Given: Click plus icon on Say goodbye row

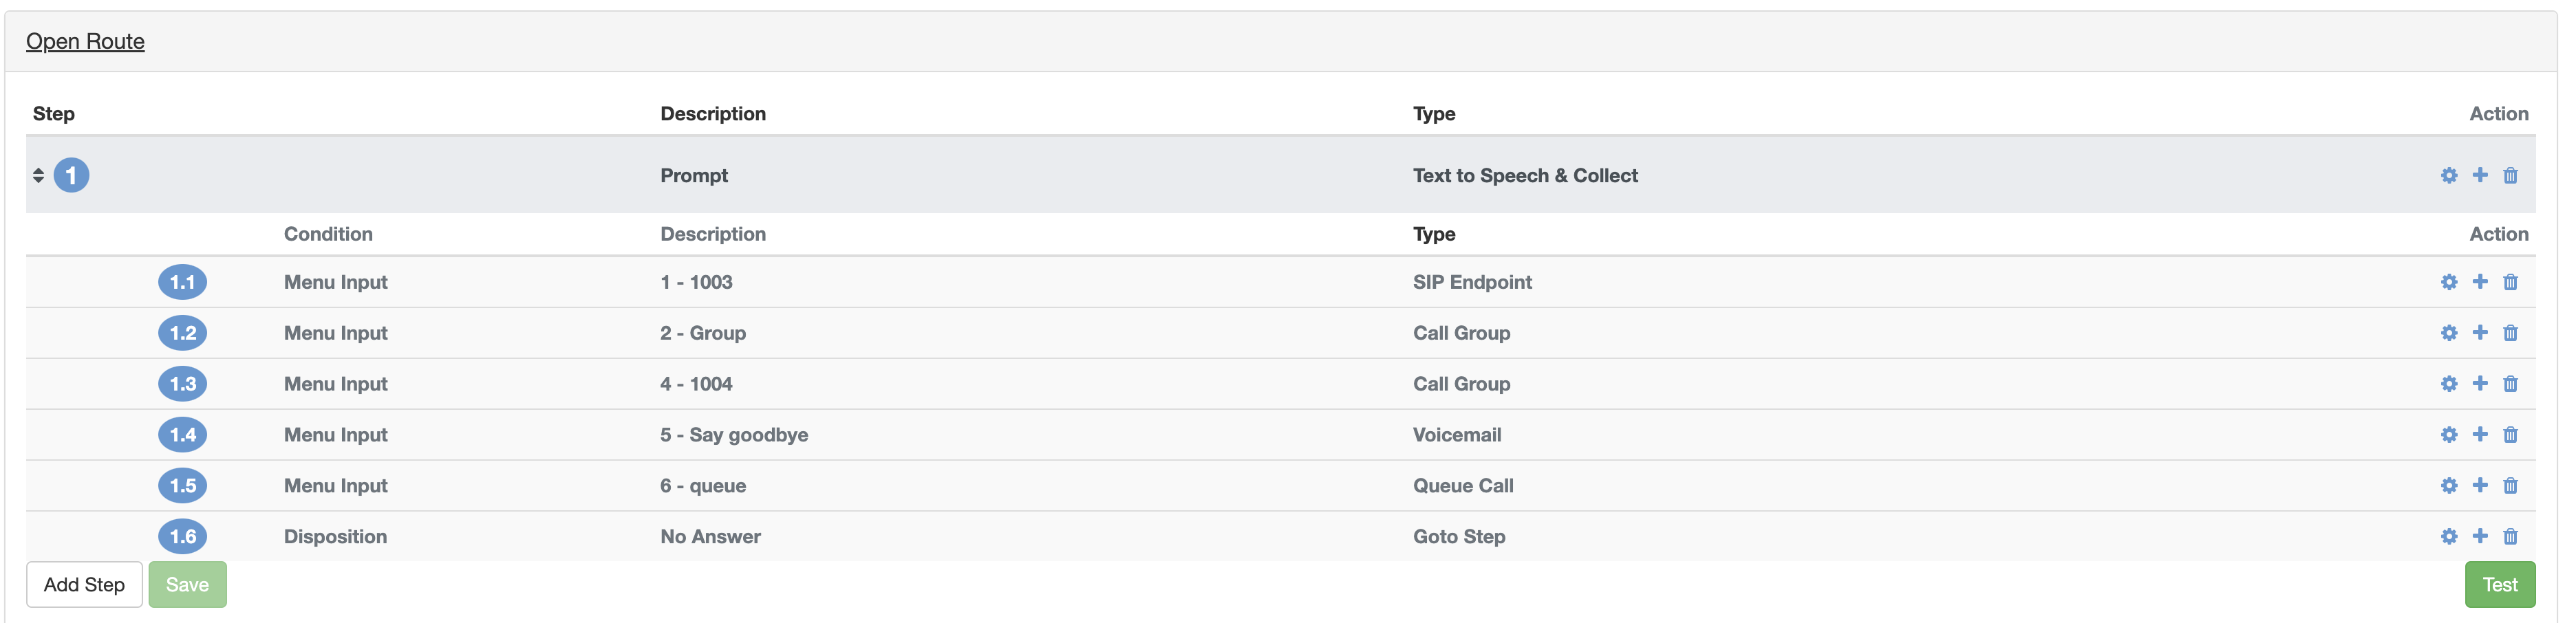Looking at the screenshot, I should 2480,435.
